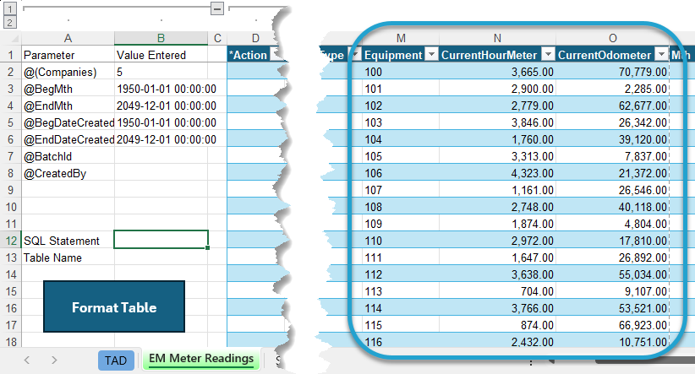Select the EM Meter Readings sheet tab
695x374 pixels.
tap(201, 359)
